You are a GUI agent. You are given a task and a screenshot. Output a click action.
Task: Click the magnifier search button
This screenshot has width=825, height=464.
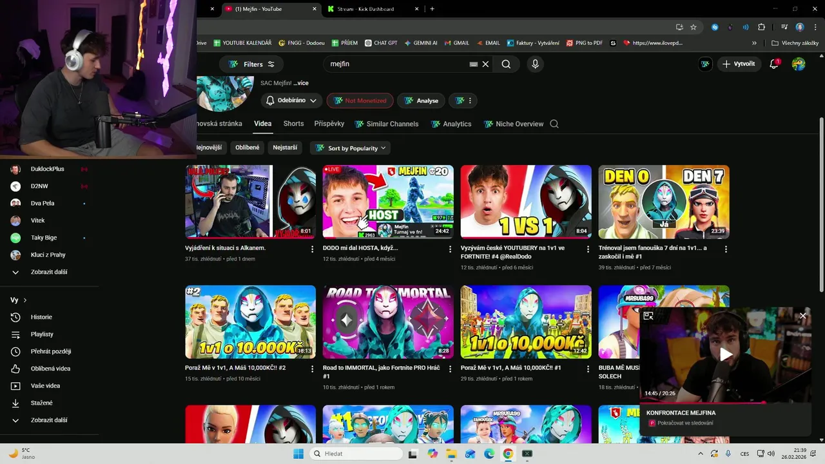(x=506, y=64)
